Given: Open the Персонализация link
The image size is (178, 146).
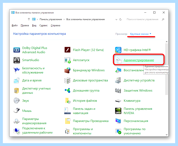Looking at the screenshot, I should click(136, 121).
